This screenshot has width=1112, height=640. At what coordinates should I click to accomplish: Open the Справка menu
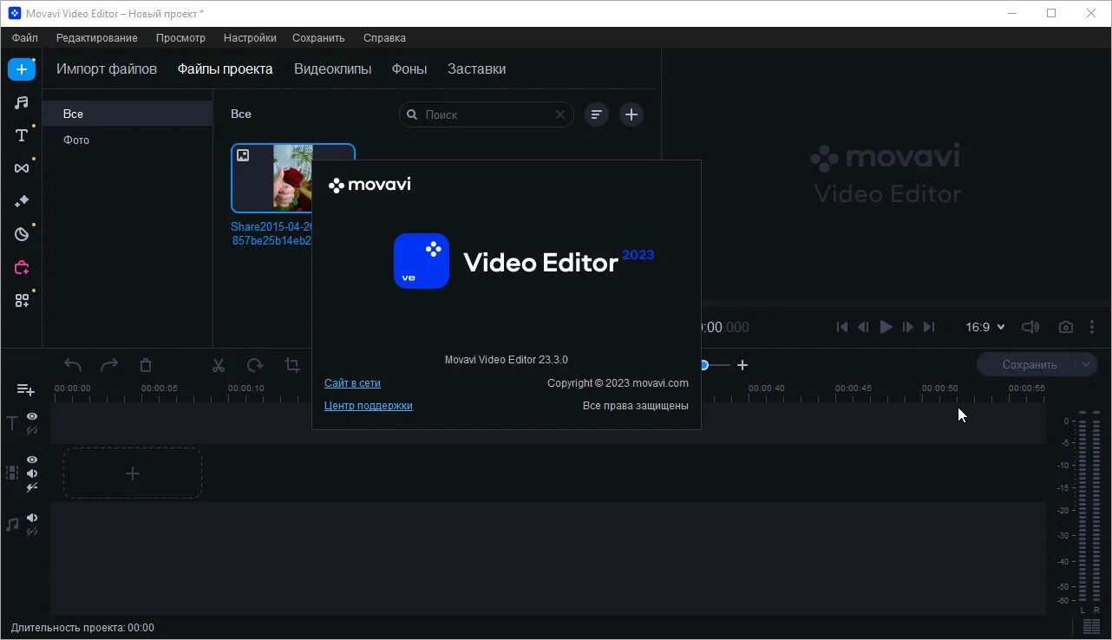(x=384, y=38)
